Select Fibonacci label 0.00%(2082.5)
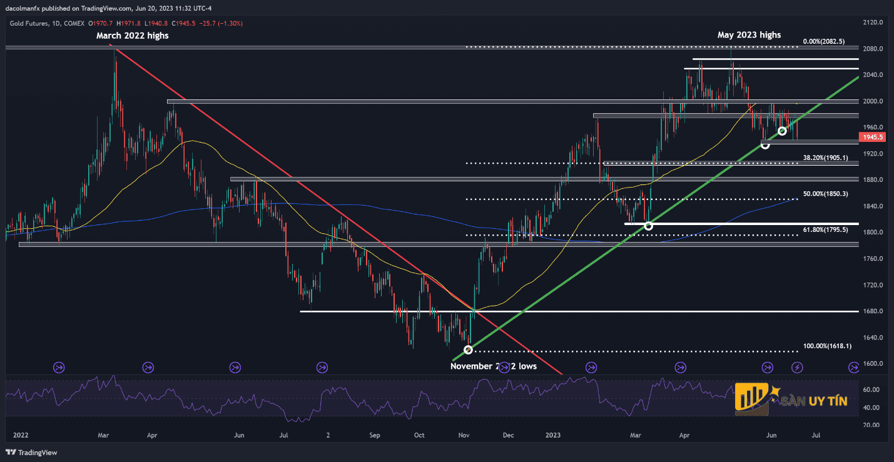 point(824,42)
